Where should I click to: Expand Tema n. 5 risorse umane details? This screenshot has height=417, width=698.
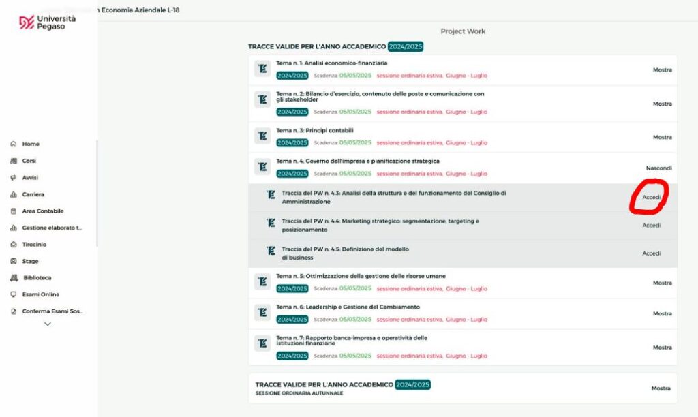(662, 281)
